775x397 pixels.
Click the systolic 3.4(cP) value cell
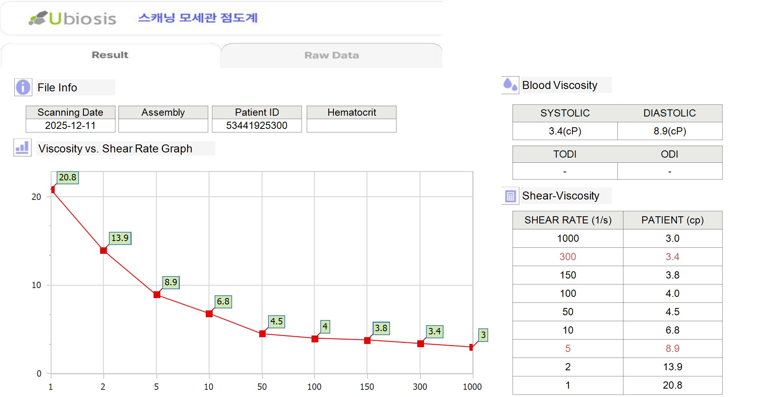coord(565,131)
